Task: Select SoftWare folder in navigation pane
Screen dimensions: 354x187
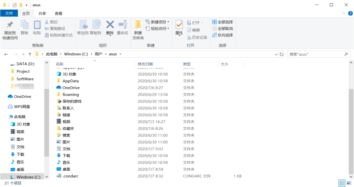Action: pos(22,79)
